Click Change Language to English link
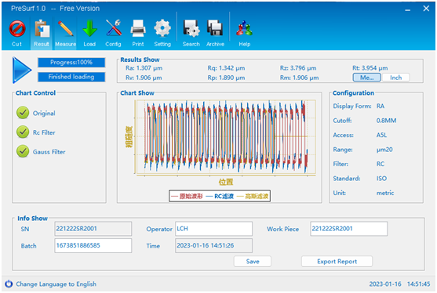 click(56, 284)
